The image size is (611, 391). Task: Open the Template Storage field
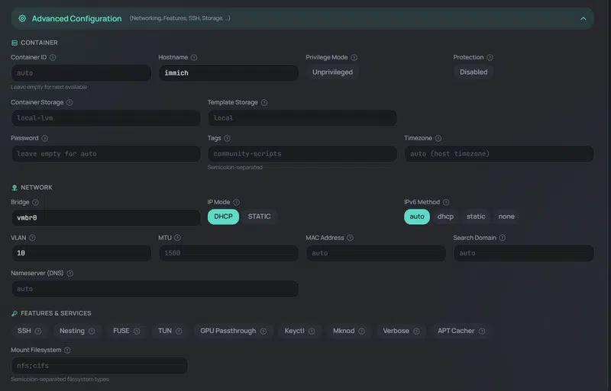coord(302,118)
